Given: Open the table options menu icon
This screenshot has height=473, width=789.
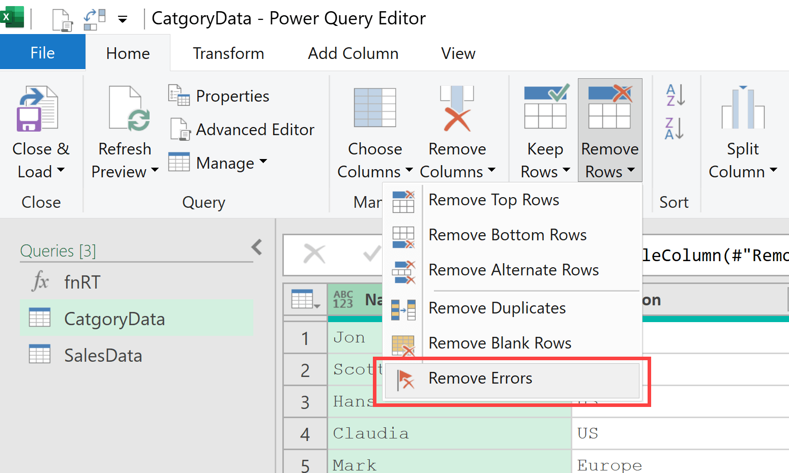Looking at the screenshot, I should pyautogui.click(x=305, y=300).
